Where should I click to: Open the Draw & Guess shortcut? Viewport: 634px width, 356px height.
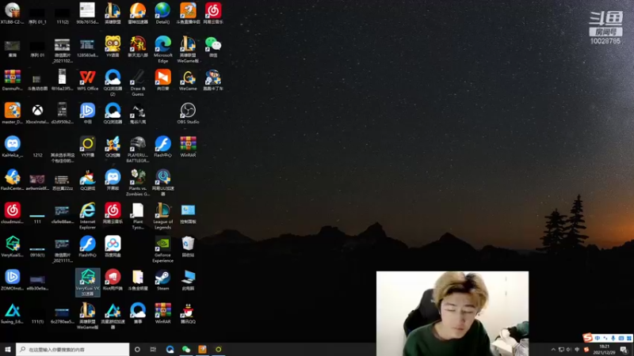pyautogui.click(x=137, y=82)
